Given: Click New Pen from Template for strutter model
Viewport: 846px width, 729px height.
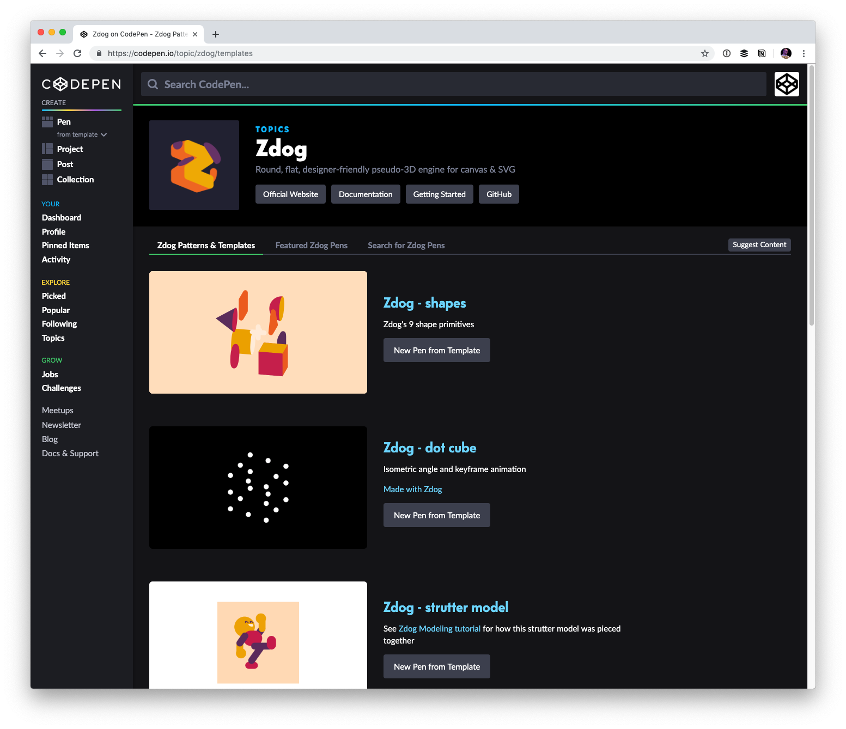Looking at the screenshot, I should [437, 667].
